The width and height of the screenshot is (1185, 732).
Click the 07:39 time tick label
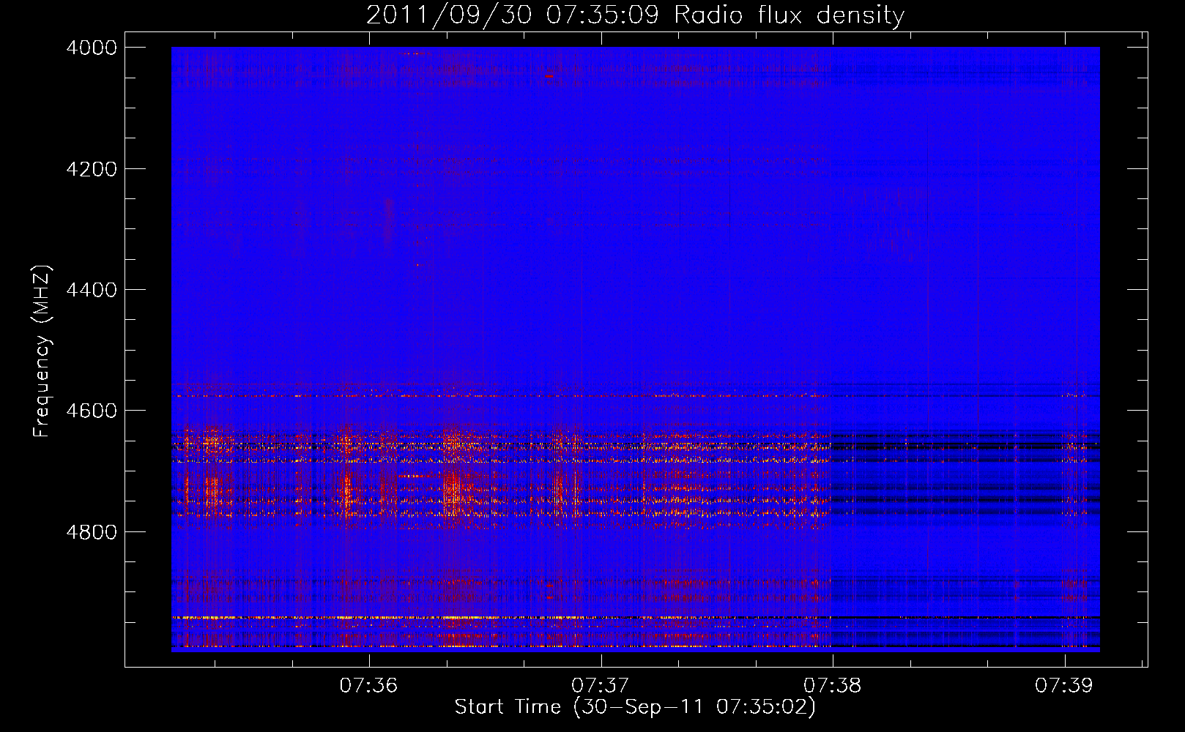click(x=1064, y=685)
